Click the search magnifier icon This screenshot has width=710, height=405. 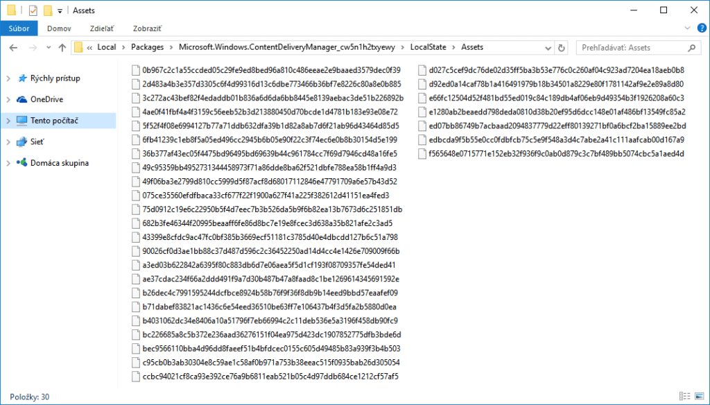coord(691,48)
